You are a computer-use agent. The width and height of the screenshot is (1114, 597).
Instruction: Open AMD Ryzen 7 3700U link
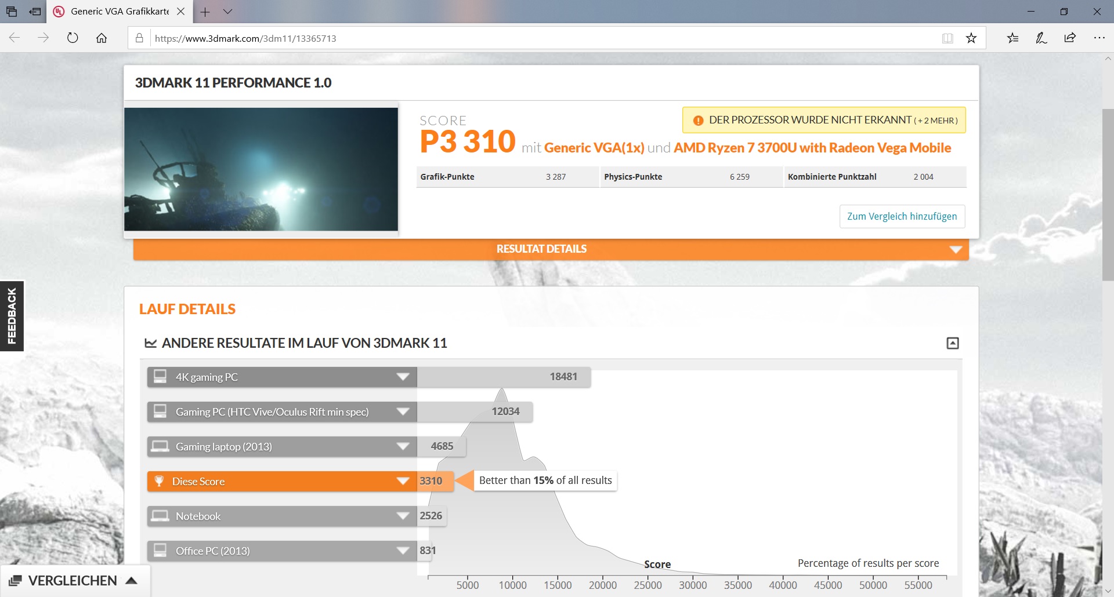point(812,148)
